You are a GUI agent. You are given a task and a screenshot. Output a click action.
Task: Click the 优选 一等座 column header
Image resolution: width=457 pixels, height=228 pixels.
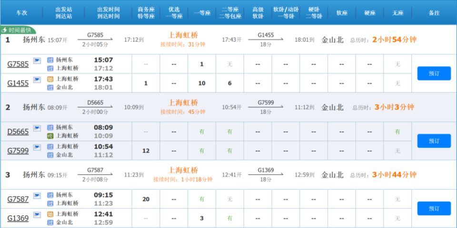point(174,13)
